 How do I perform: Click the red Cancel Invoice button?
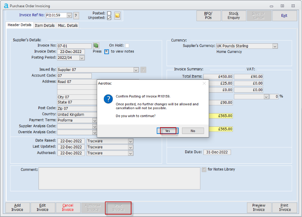[x=68, y=207]
